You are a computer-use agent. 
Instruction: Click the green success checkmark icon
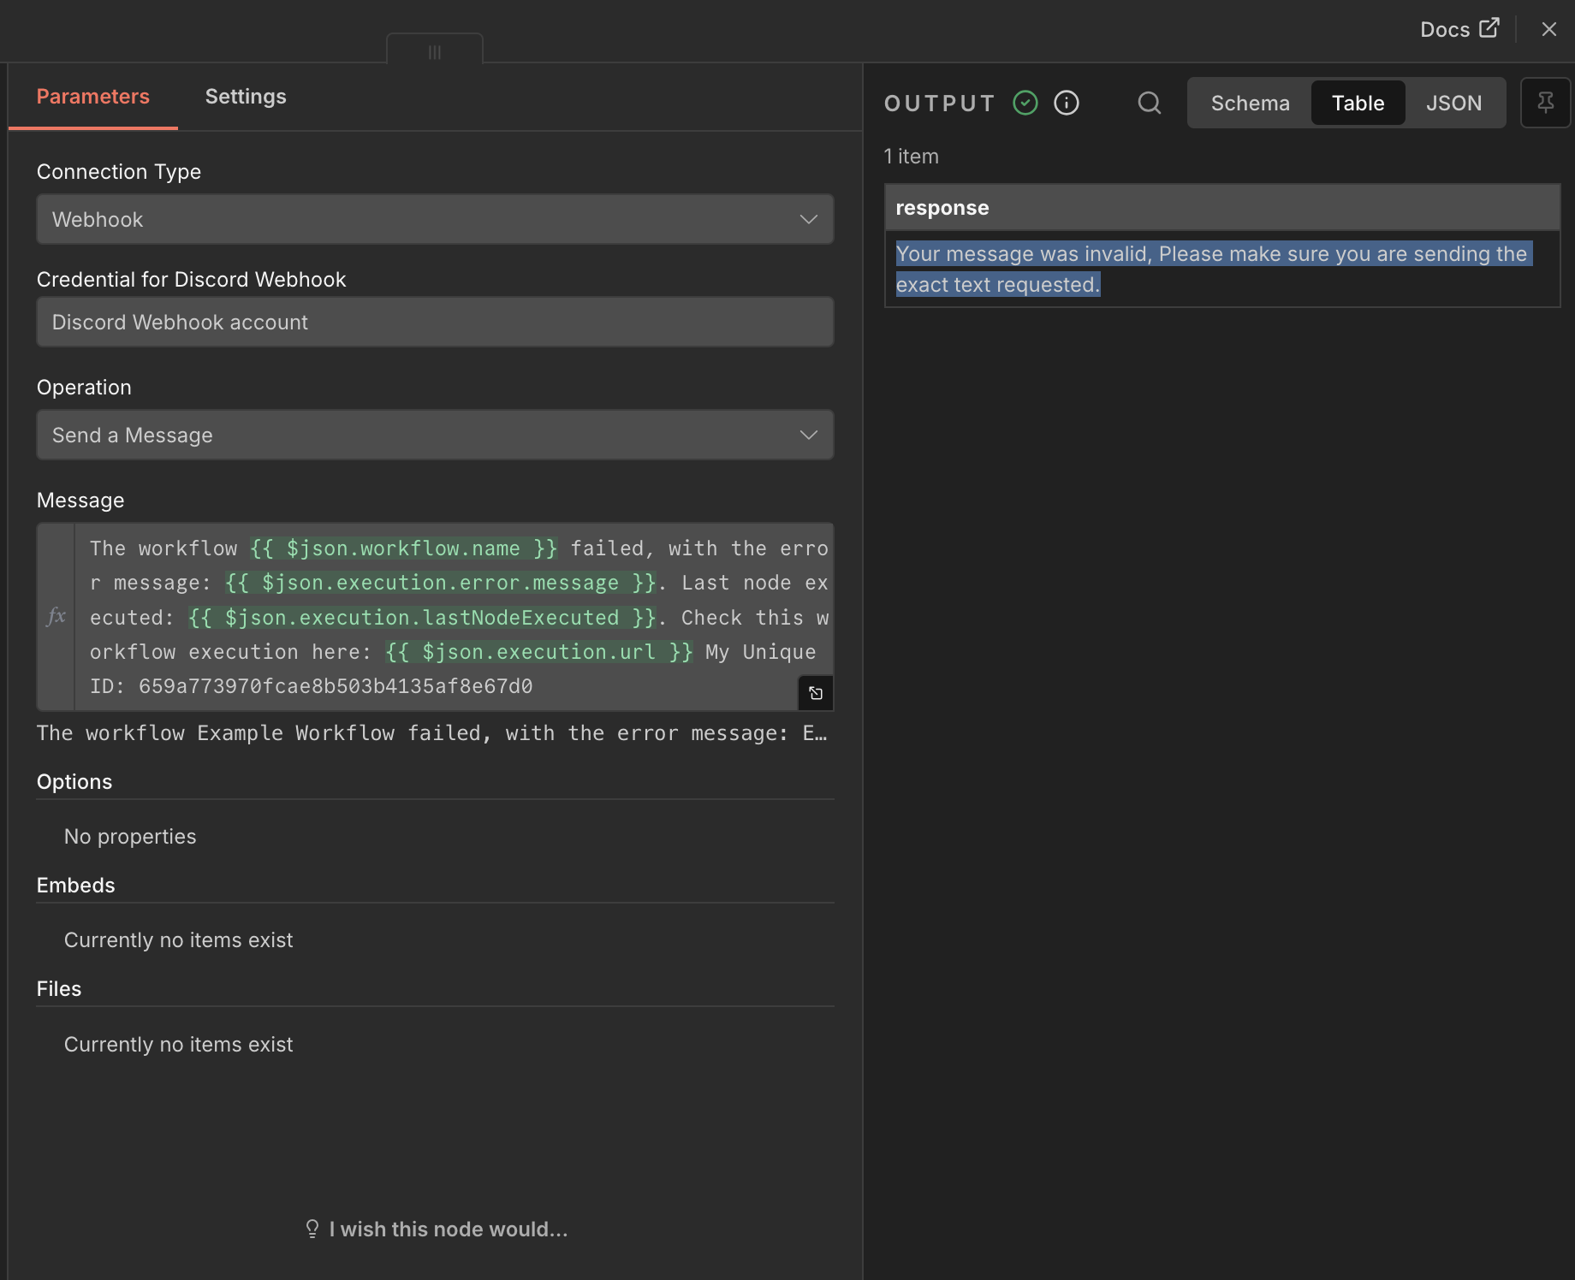pos(1025,103)
